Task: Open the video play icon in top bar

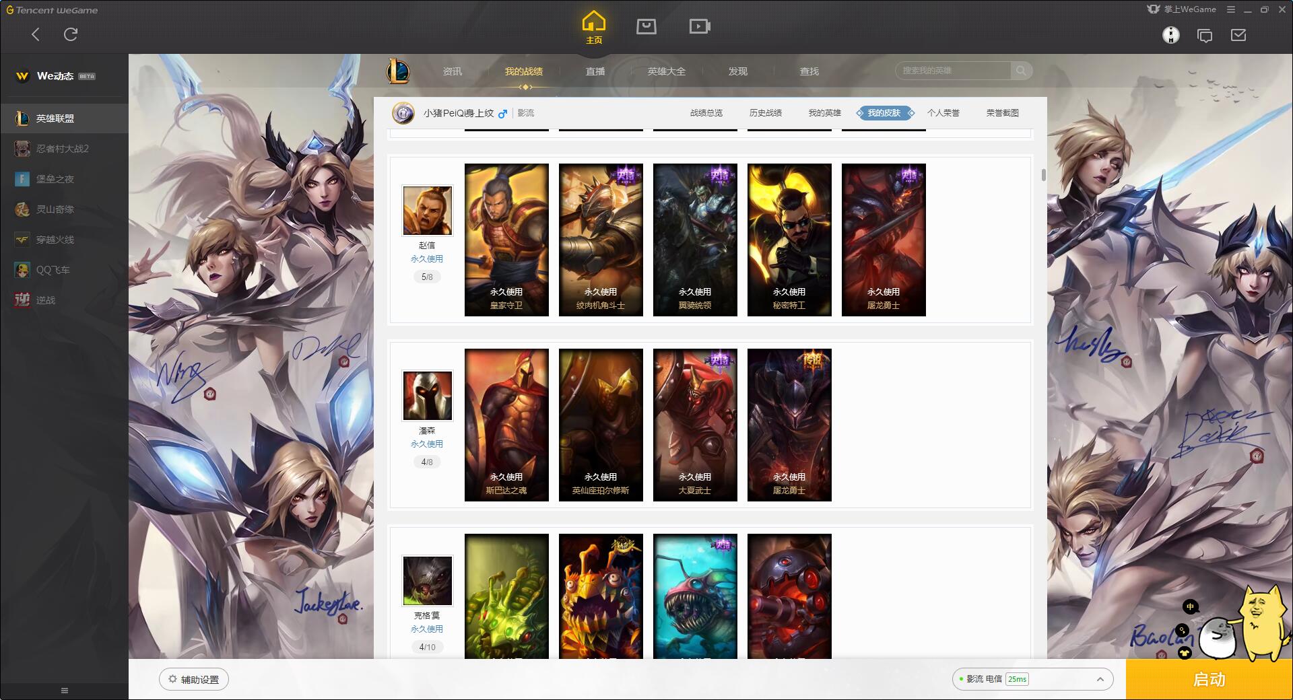Action: pyautogui.click(x=700, y=26)
